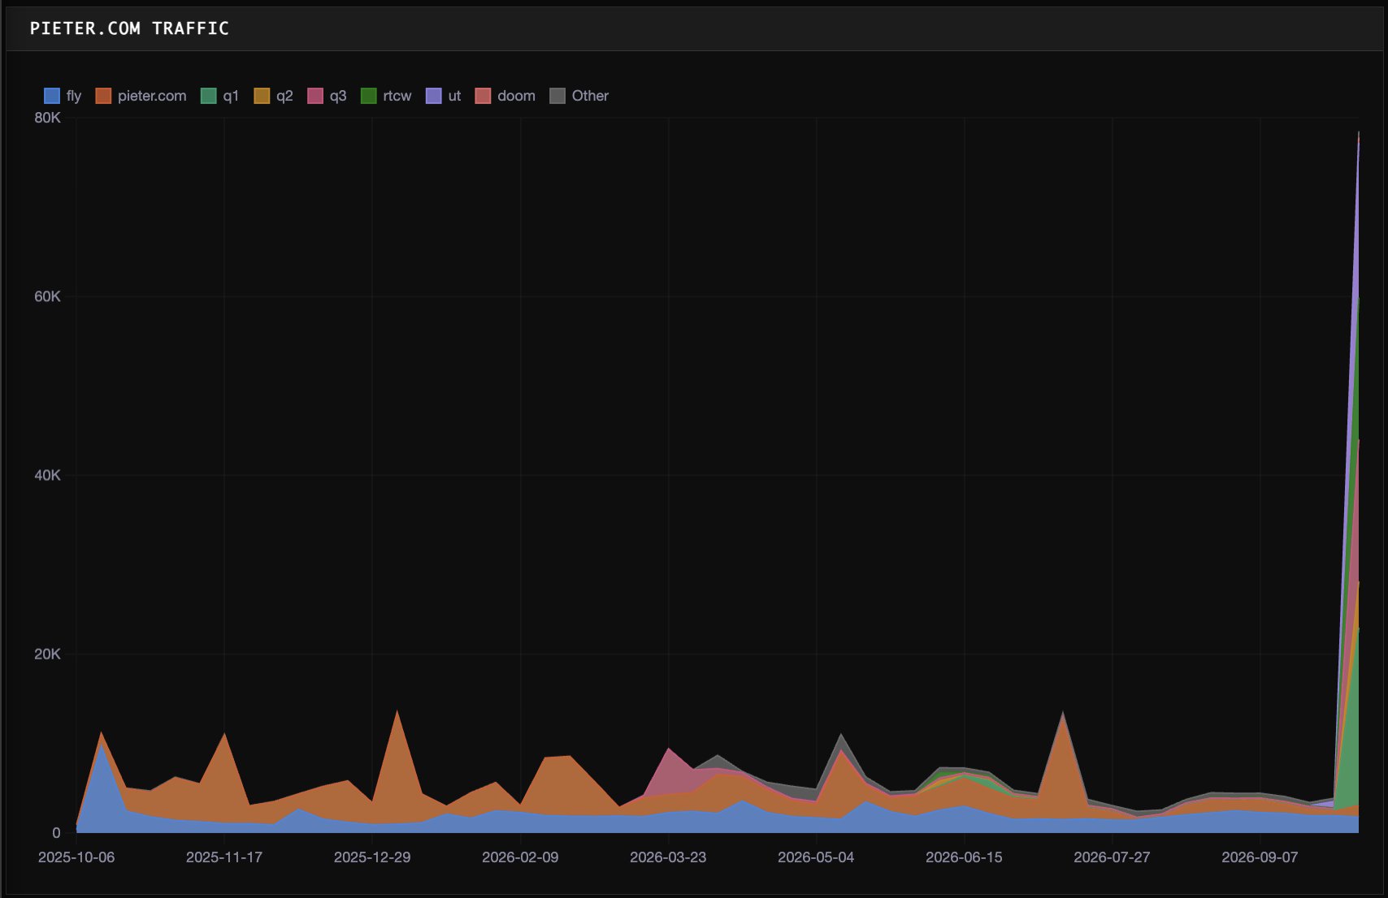The height and width of the screenshot is (898, 1388).
Task: Click the gray Other legend swatch
Action: click(557, 96)
